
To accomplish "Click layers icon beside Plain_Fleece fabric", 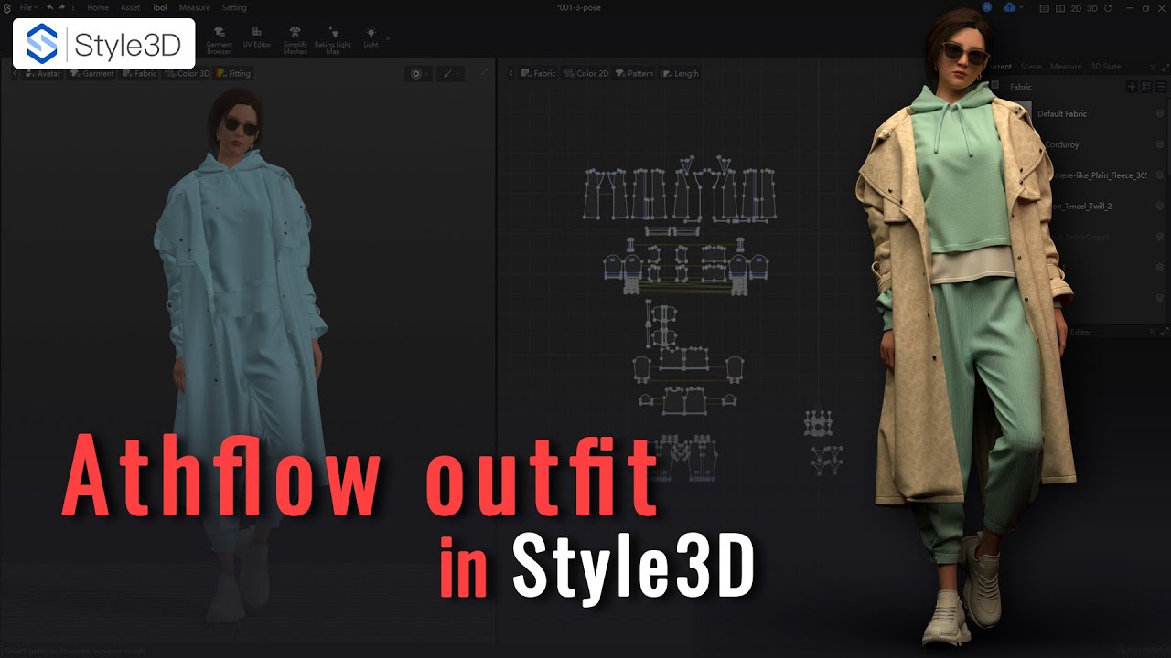I will 1159,175.
